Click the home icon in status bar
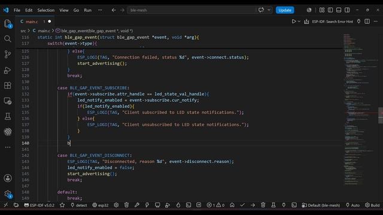The image size is (383, 215). (x=232, y=205)
